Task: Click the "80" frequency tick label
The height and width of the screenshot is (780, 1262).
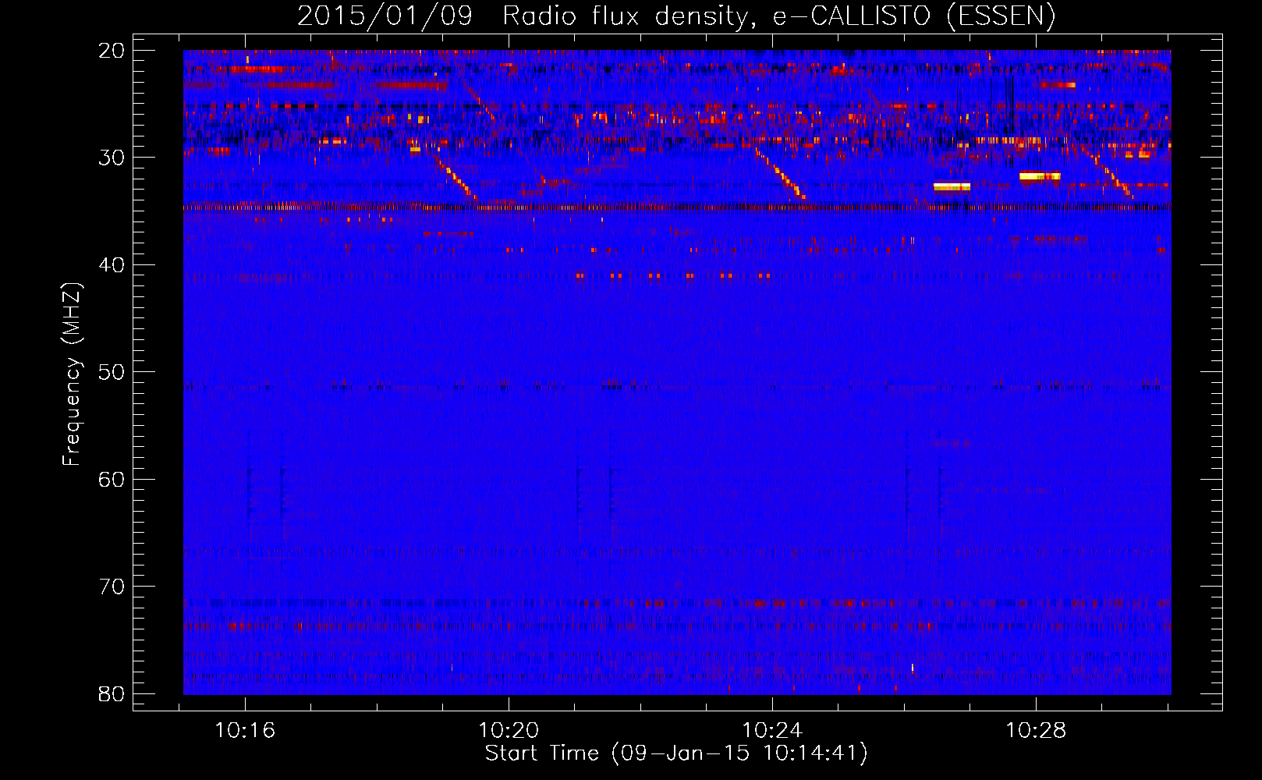Action: [112, 694]
